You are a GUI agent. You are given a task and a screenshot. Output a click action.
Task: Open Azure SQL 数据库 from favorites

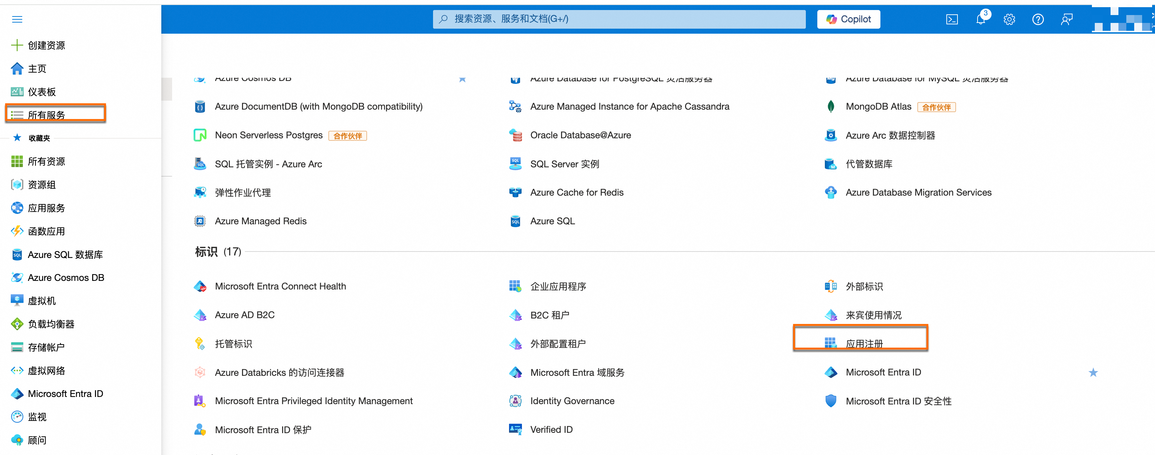click(65, 255)
